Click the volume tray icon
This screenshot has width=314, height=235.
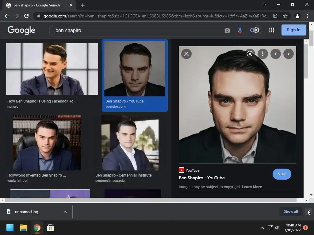click(x=277, y=228)
